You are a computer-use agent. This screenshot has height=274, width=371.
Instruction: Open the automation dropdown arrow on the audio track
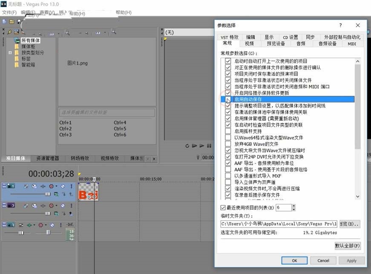click(x=46, y=225)
